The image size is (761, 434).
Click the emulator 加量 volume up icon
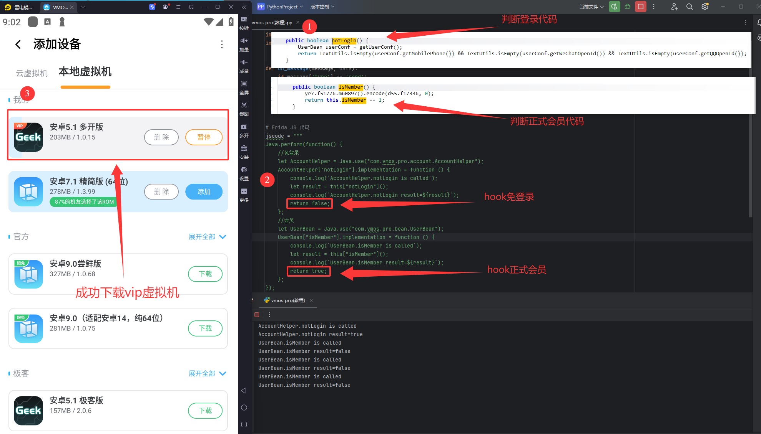[244, 45]
